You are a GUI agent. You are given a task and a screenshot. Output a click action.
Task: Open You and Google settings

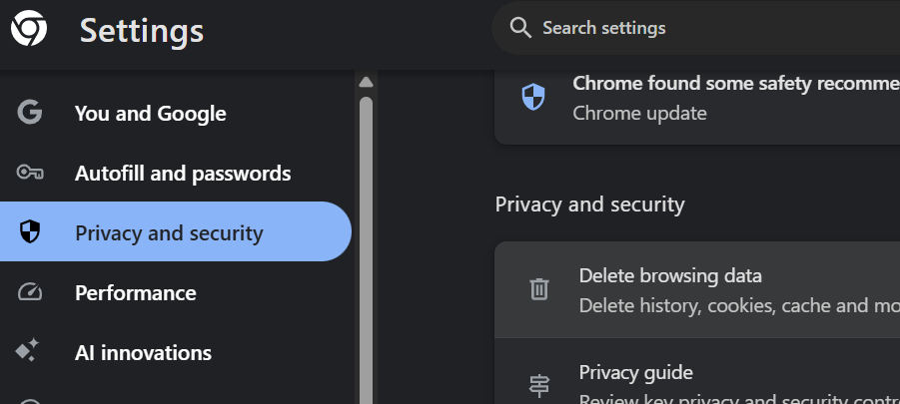click(x=150, y=114)
